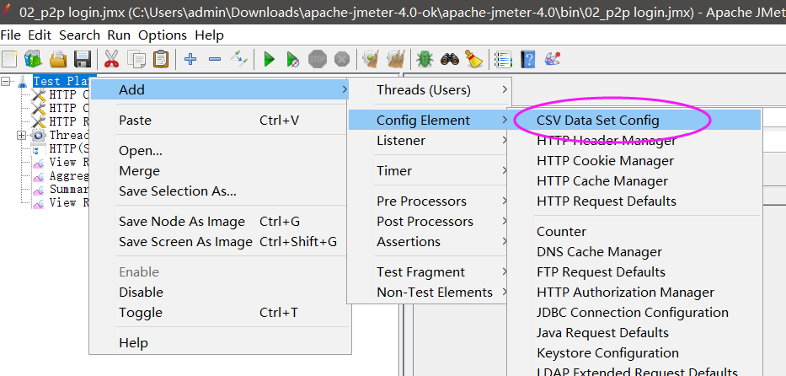The height and width of the screenshot is (376, 786).
Task: Open the Templates icon in toolbar
Action: tap(34, 59)
